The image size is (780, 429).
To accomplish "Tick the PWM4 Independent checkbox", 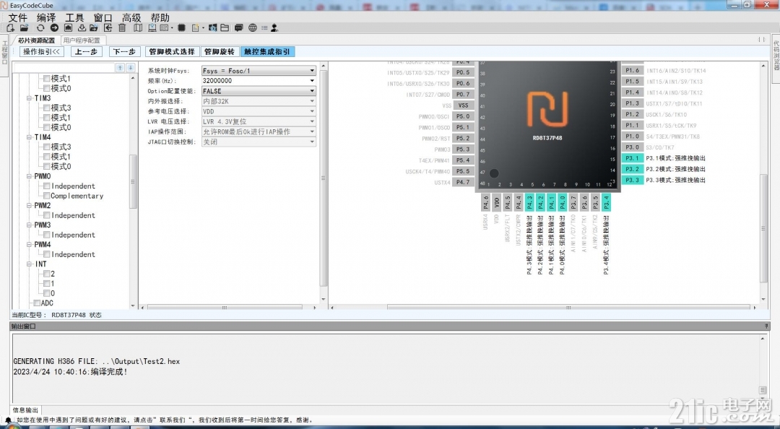I will 47,254.
